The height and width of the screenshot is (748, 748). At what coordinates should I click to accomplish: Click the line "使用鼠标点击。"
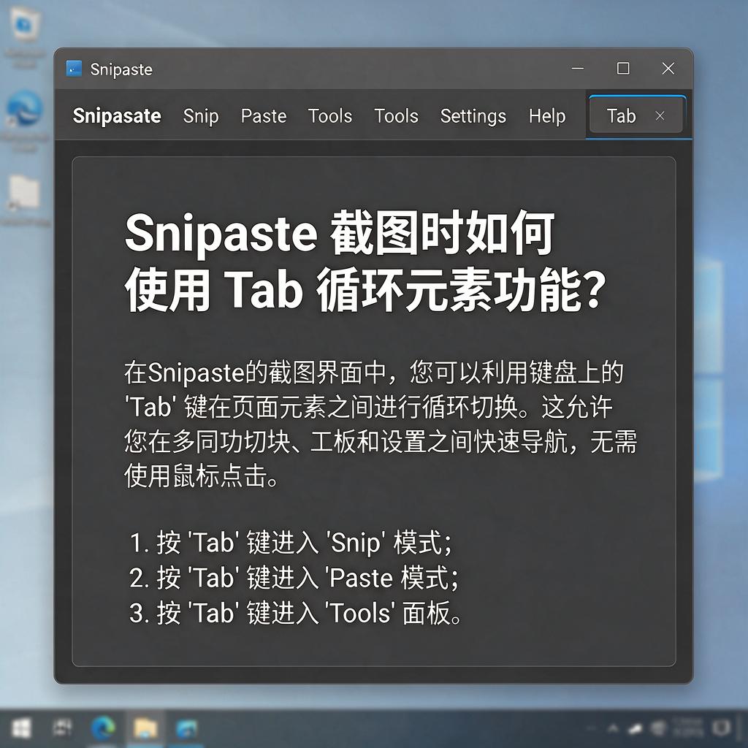(202, 476)
